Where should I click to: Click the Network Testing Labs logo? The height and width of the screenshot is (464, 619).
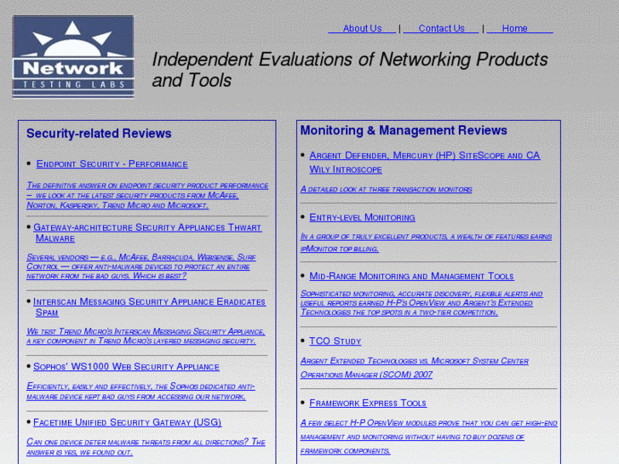(73, 57)
